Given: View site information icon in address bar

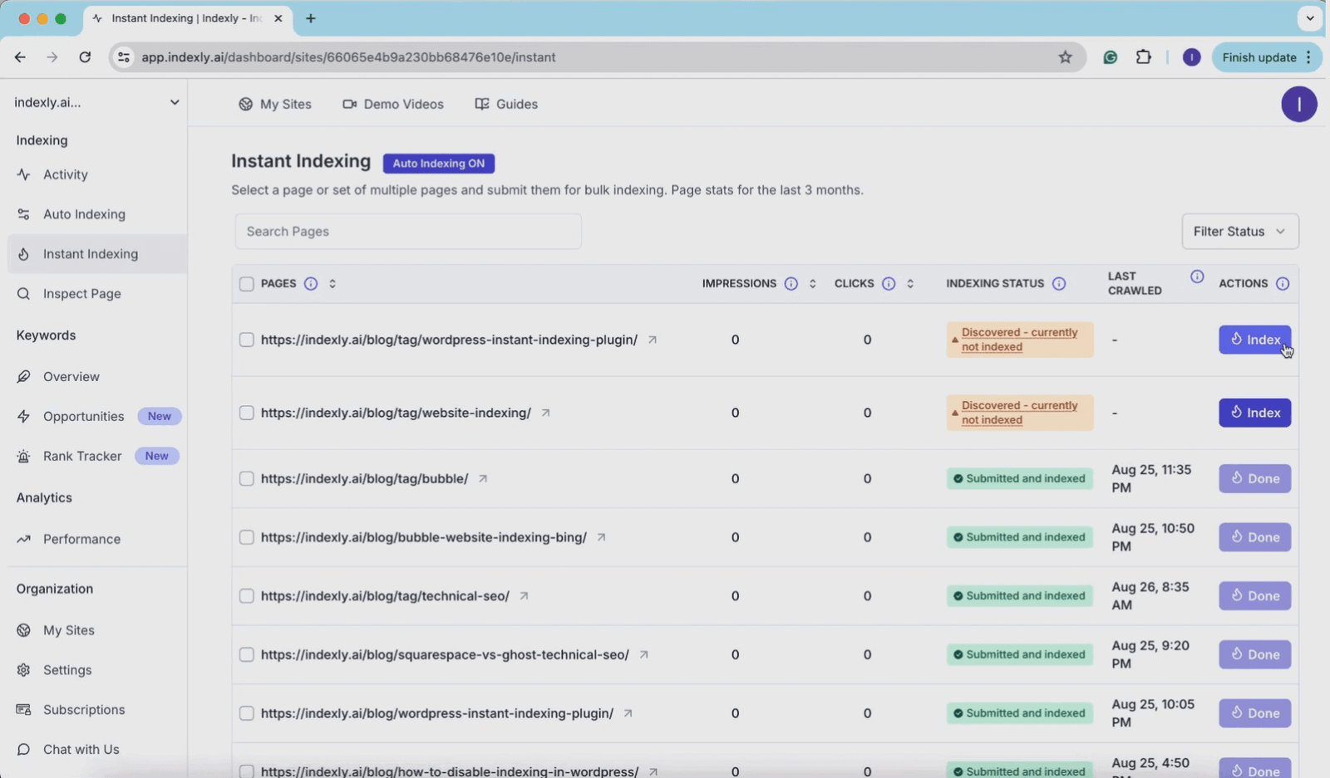Looking at the screenshot, I should (124, 57).
